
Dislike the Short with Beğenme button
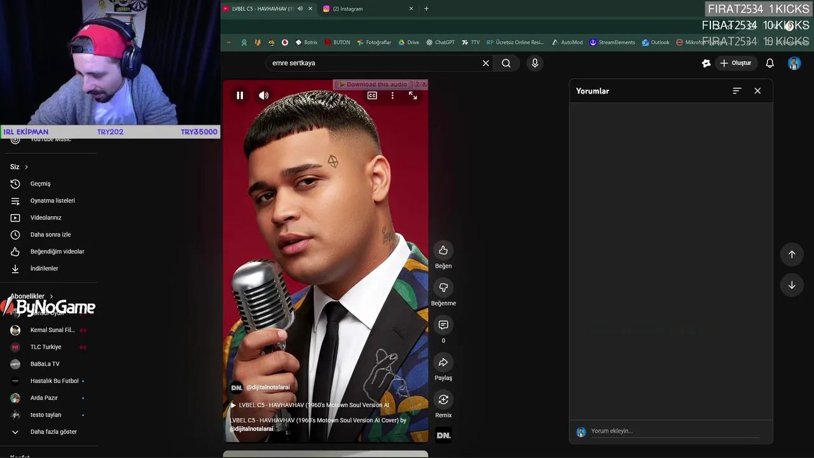pyautogui.click(x=443, y=288)
